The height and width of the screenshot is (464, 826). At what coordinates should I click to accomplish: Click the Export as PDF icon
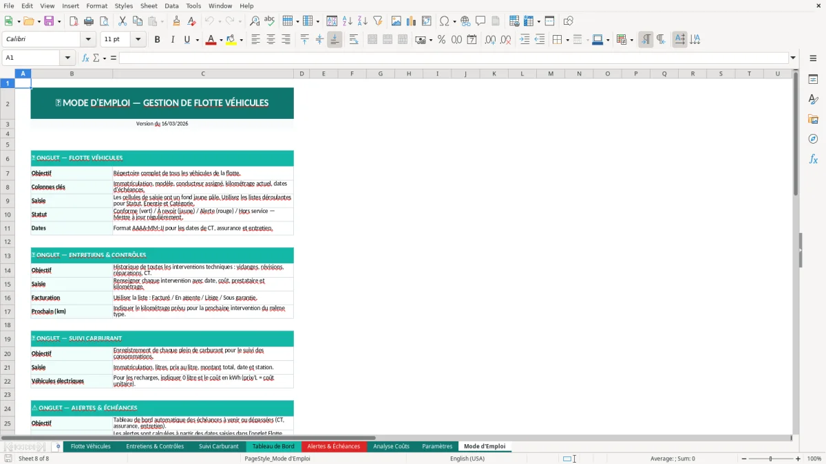tap(73, 21)
